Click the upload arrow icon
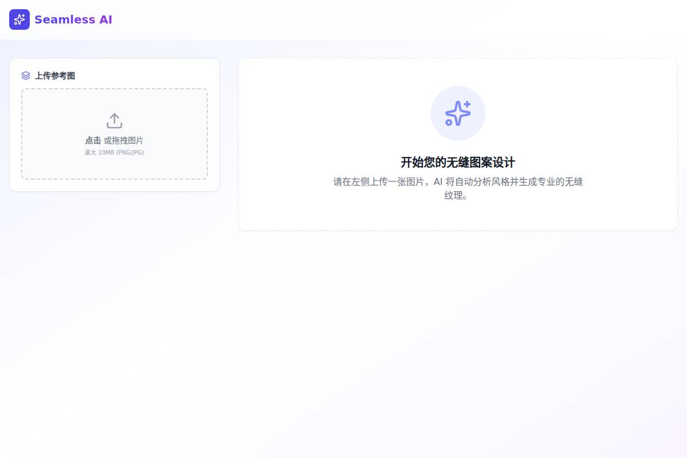This screenshot has width=687, height=458. click(114, 121)
